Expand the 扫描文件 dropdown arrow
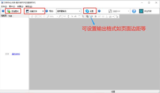The image size is (160, 93). pyautogui.click(x=43, y=11)
